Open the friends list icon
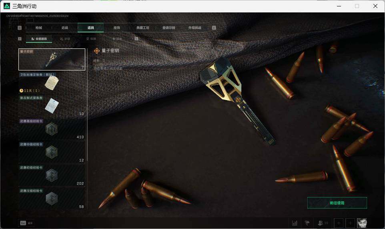Viewport: 385px width, 229px height. click(x=323, y=223)
